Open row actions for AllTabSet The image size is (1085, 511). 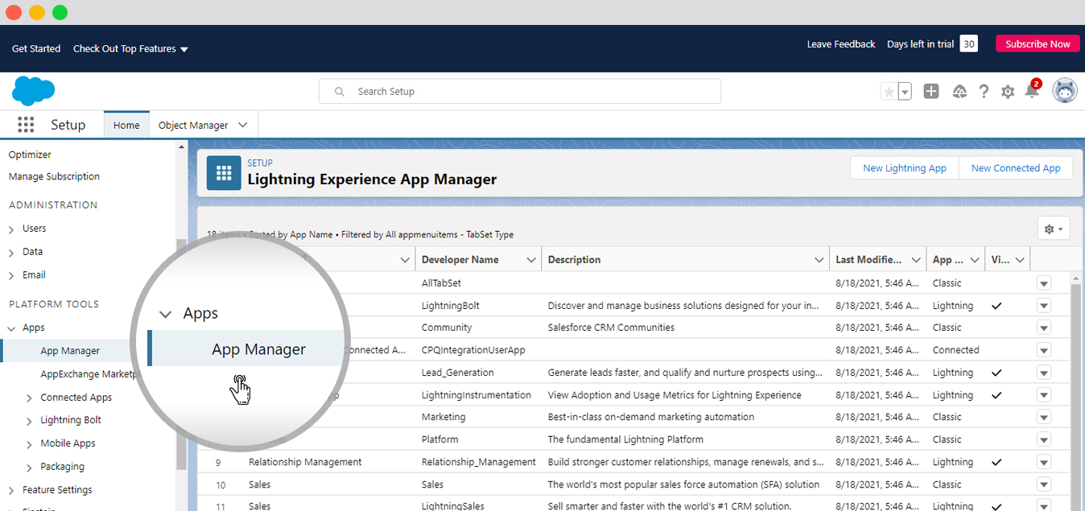coord(1044,283)
